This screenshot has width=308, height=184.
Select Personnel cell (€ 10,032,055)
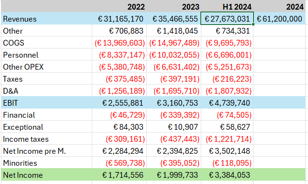[174, 55]
